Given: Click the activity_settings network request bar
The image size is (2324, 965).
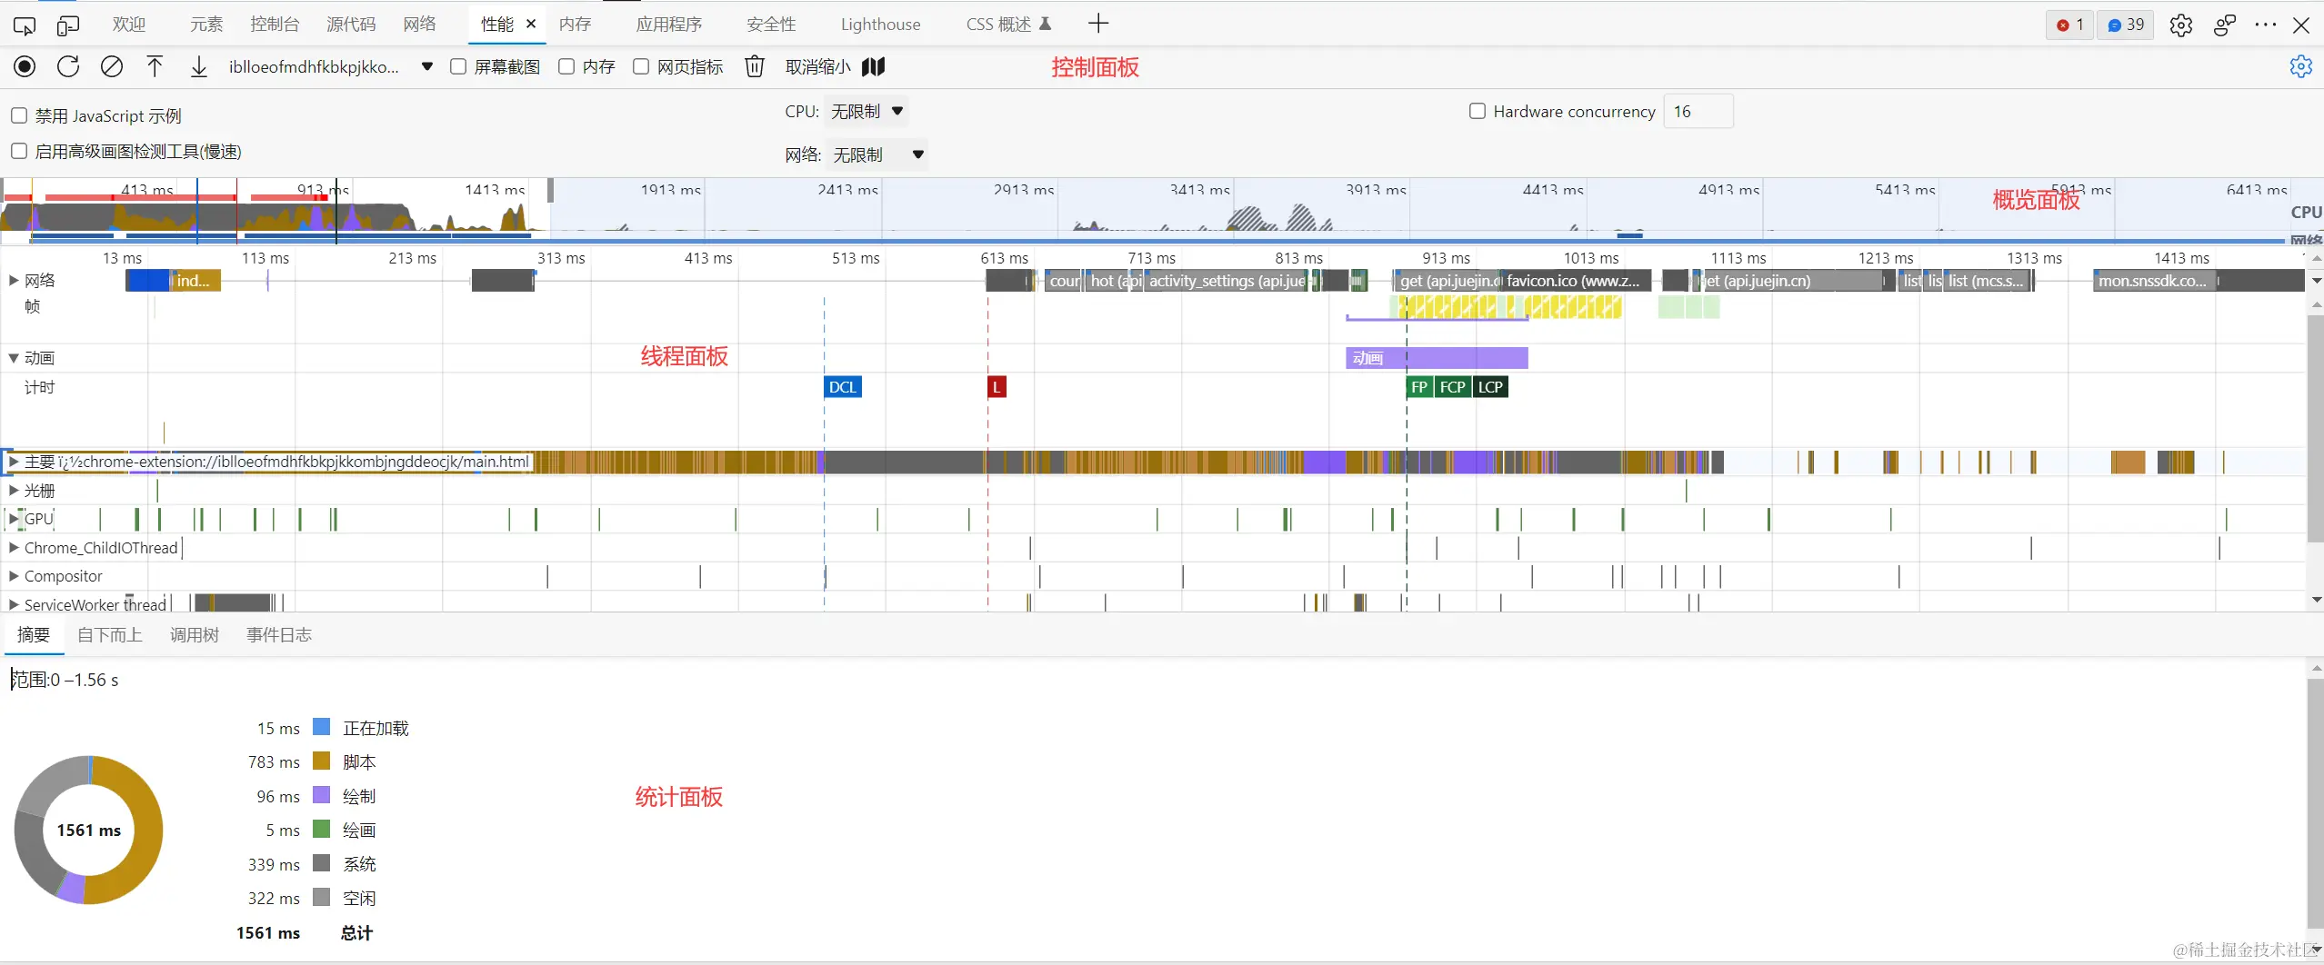Looking at the screenshot, I should click(x=1227, y=281).
